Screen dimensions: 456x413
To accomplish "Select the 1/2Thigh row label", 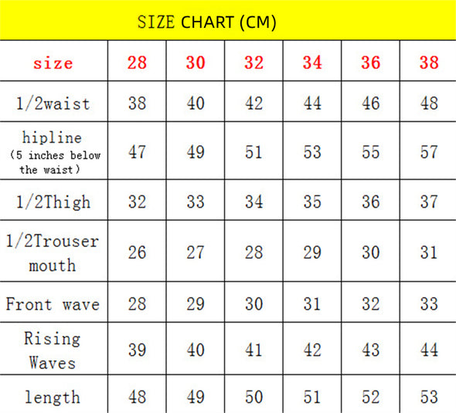I will tap(53, 201).
